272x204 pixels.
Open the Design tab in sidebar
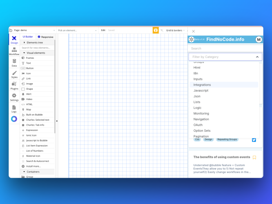(x=14, y=40)
